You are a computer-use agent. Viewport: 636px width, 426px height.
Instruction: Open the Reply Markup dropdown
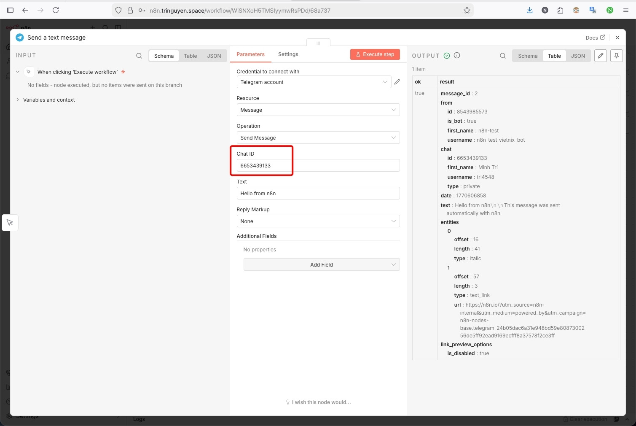click(318, 221)
